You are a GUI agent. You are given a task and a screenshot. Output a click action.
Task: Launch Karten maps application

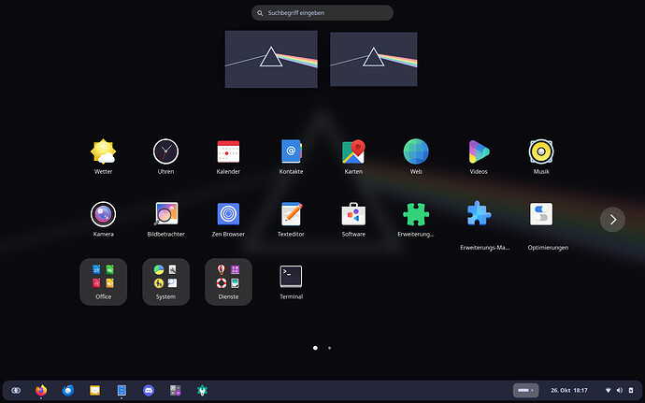pos(353,151)
